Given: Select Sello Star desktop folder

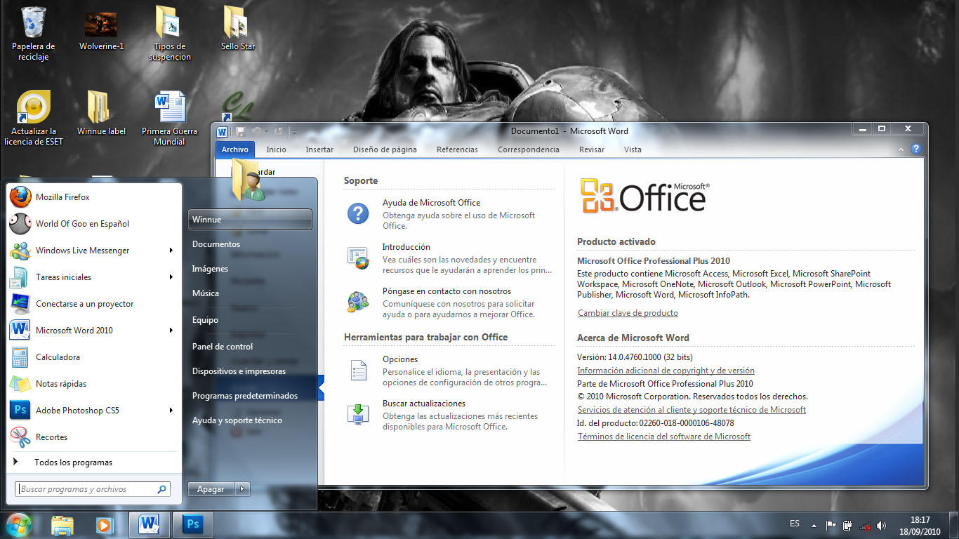Looking at the screenshot, I should click(238, 29).
